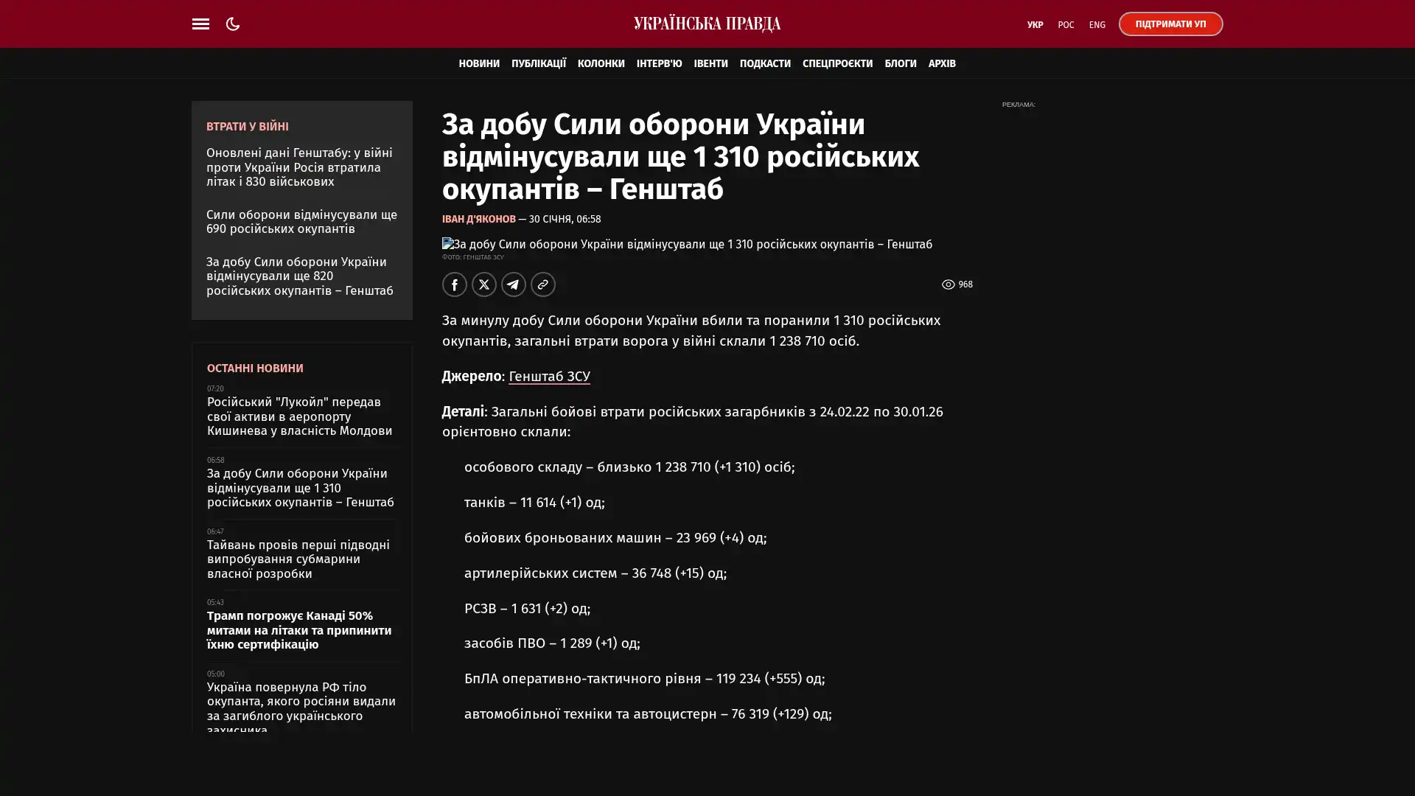Share article on X (Twitter)
Screen dimensions: 1415x796
click(483, 284)
